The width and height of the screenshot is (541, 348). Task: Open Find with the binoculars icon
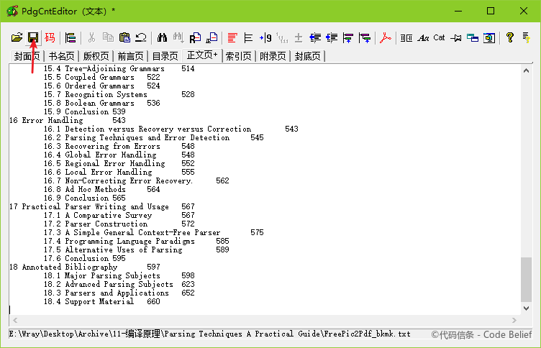pos(162,37)
